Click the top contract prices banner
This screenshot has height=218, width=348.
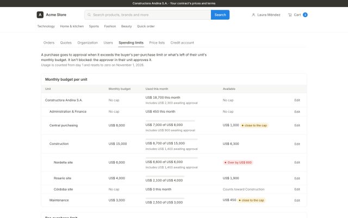[174, 3]
